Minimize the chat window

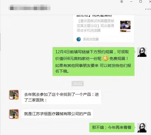point(131,1)
